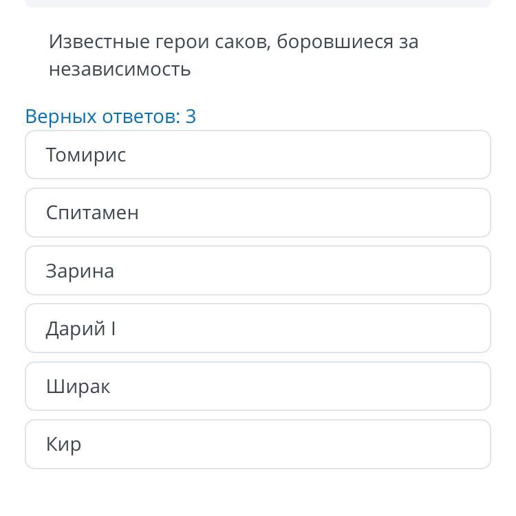Tap the Кир answer box
Screen dimensions: 516x516
[257, 444]
